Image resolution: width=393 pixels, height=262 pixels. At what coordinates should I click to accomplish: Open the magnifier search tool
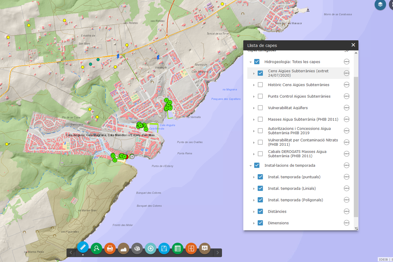97,249
